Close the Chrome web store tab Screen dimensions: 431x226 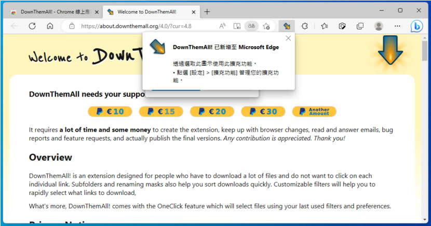[x=97, y=12]
